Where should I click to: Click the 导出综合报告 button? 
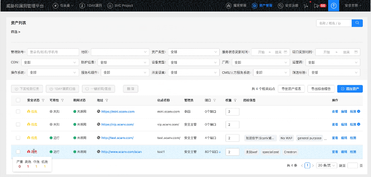click(321, 89)
